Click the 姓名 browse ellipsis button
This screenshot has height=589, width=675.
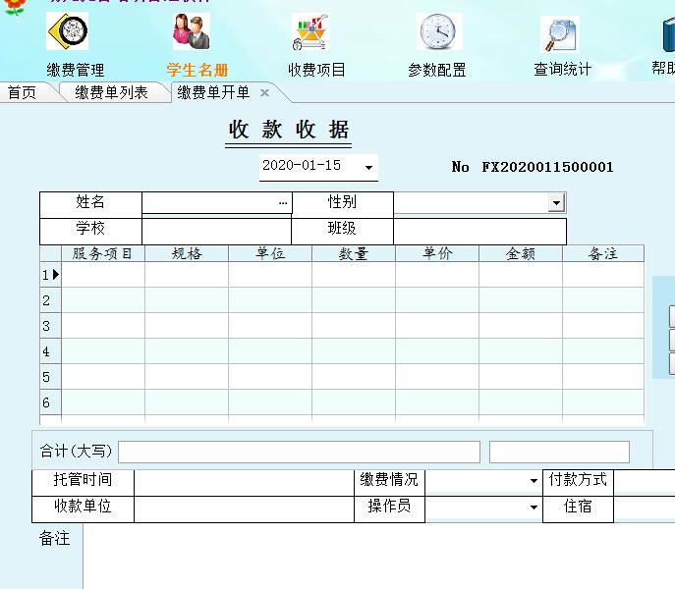[283, 202]
